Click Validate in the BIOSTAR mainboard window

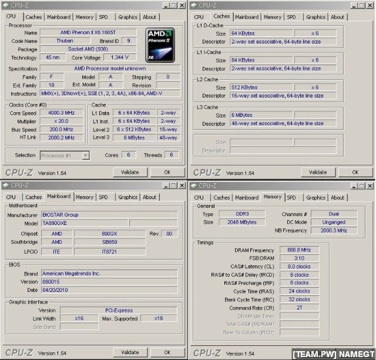tap(130, 352)
